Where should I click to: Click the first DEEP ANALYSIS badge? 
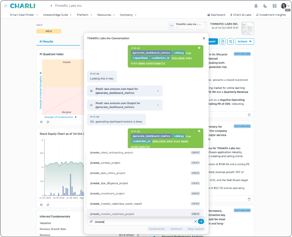pos(242,54)
